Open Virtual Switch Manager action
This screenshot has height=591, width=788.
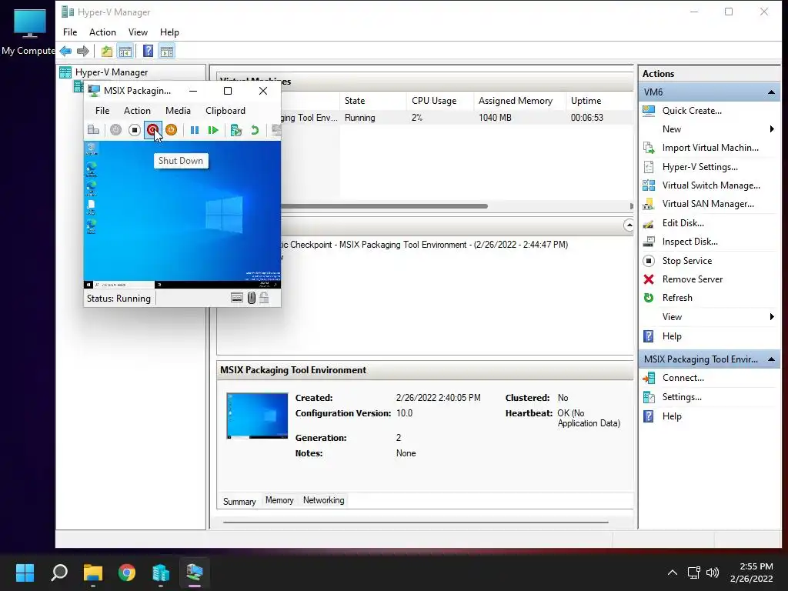tap(710, 185)
